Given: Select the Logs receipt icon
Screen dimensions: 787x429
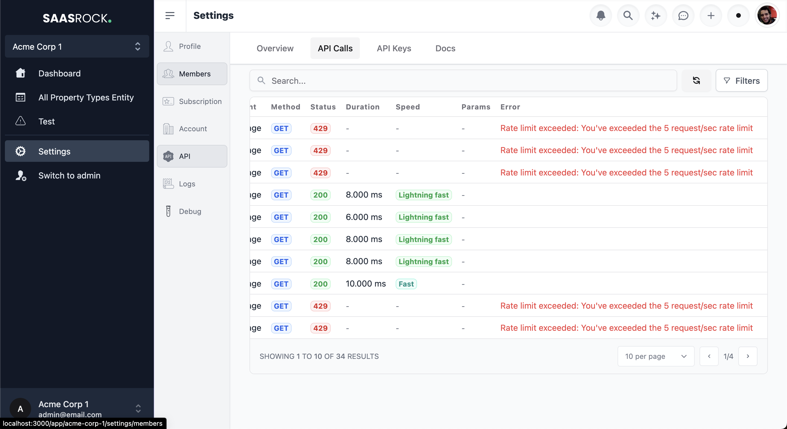Looking at the screenshot, I should (x=168, y=183).
